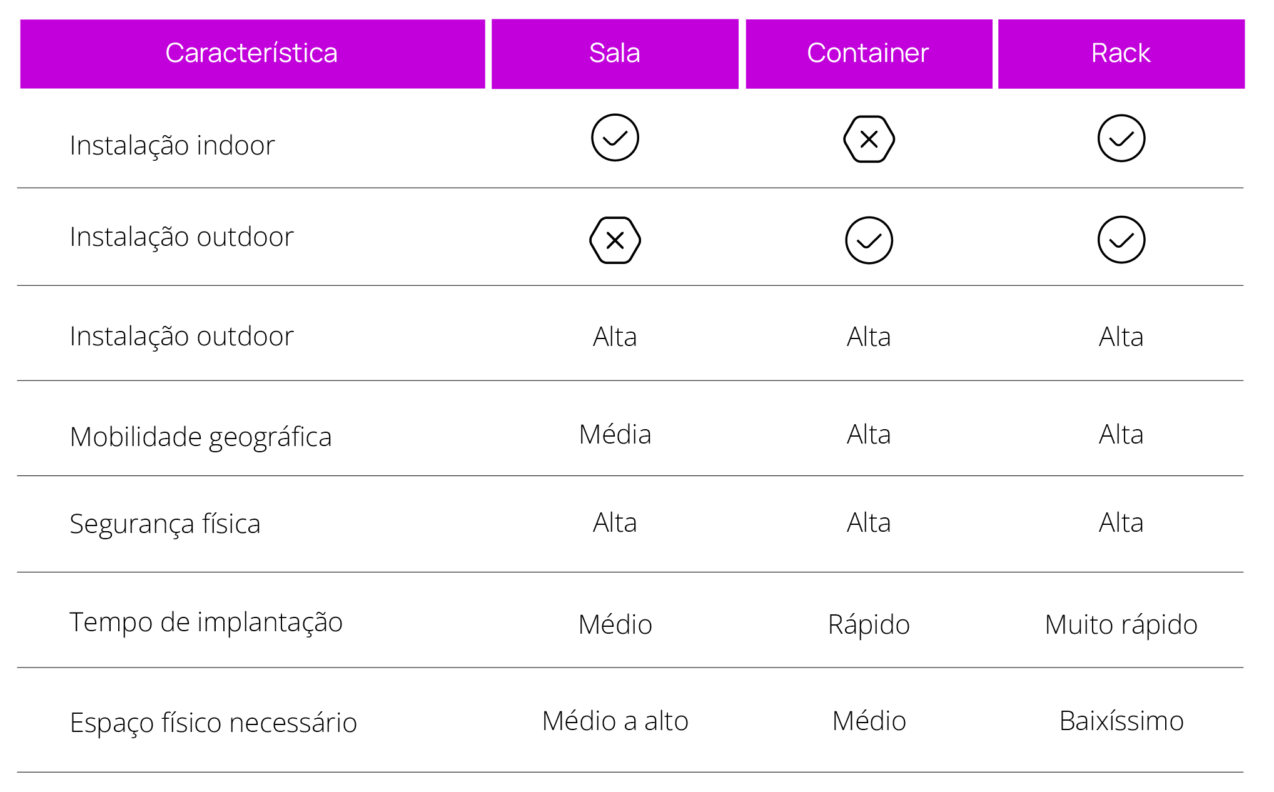
Task: Click the X icon for Sala outdoor installation
Action: [615, 240]
